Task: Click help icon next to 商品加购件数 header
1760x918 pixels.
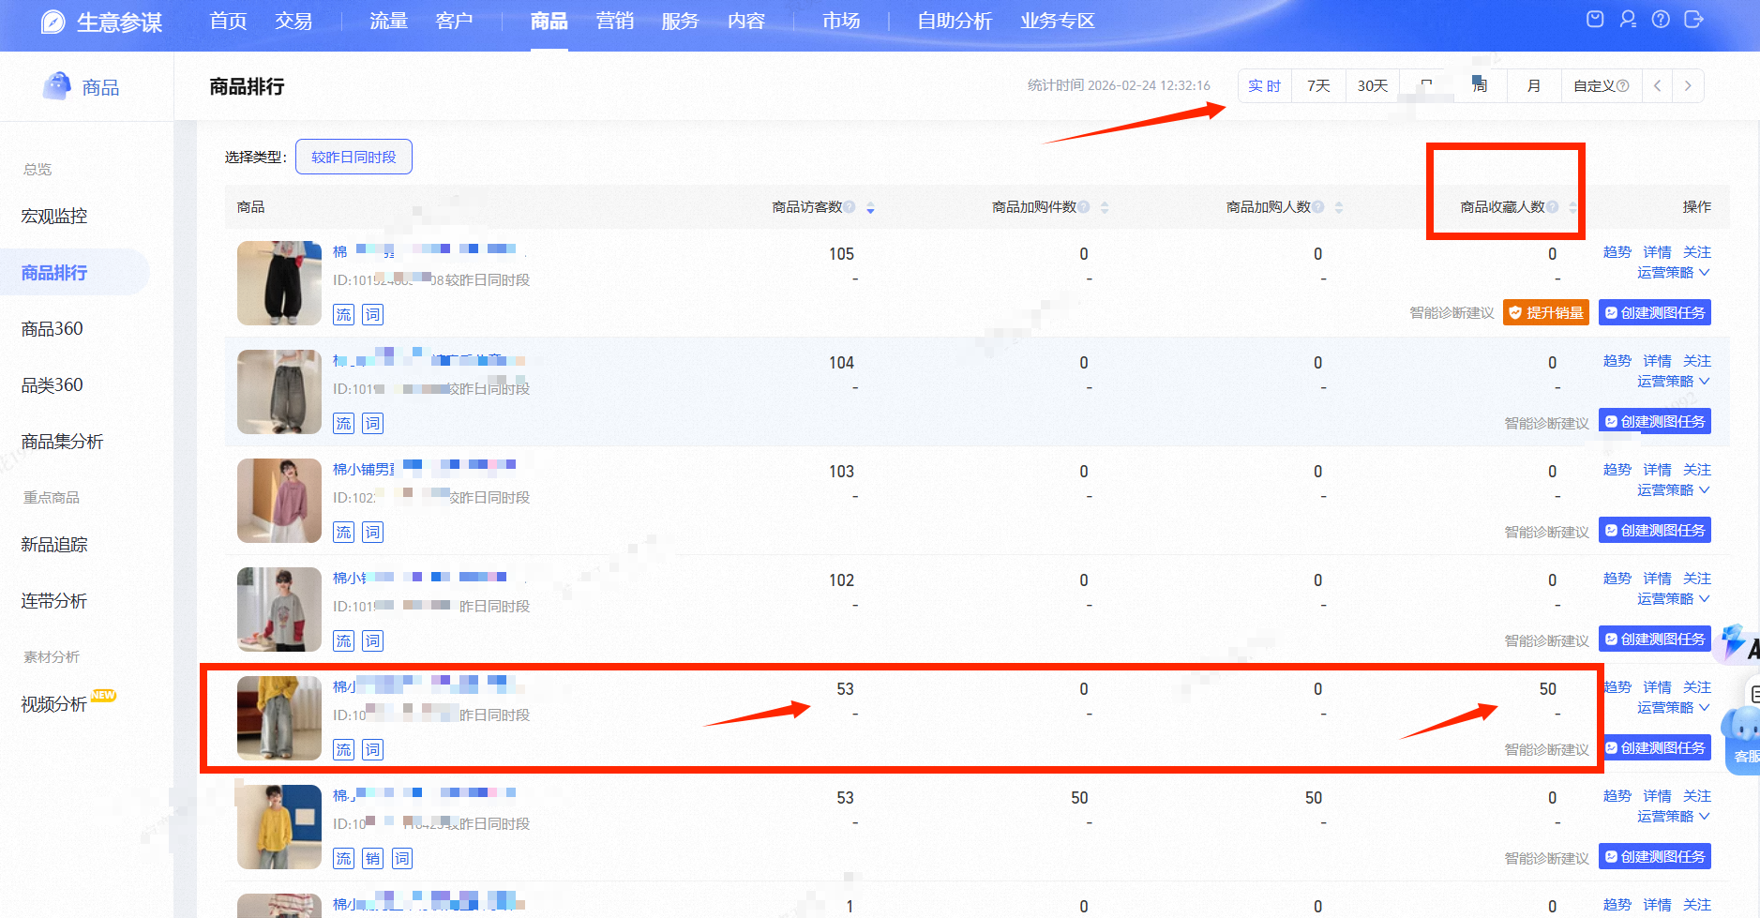Action: pos(1084,207)
